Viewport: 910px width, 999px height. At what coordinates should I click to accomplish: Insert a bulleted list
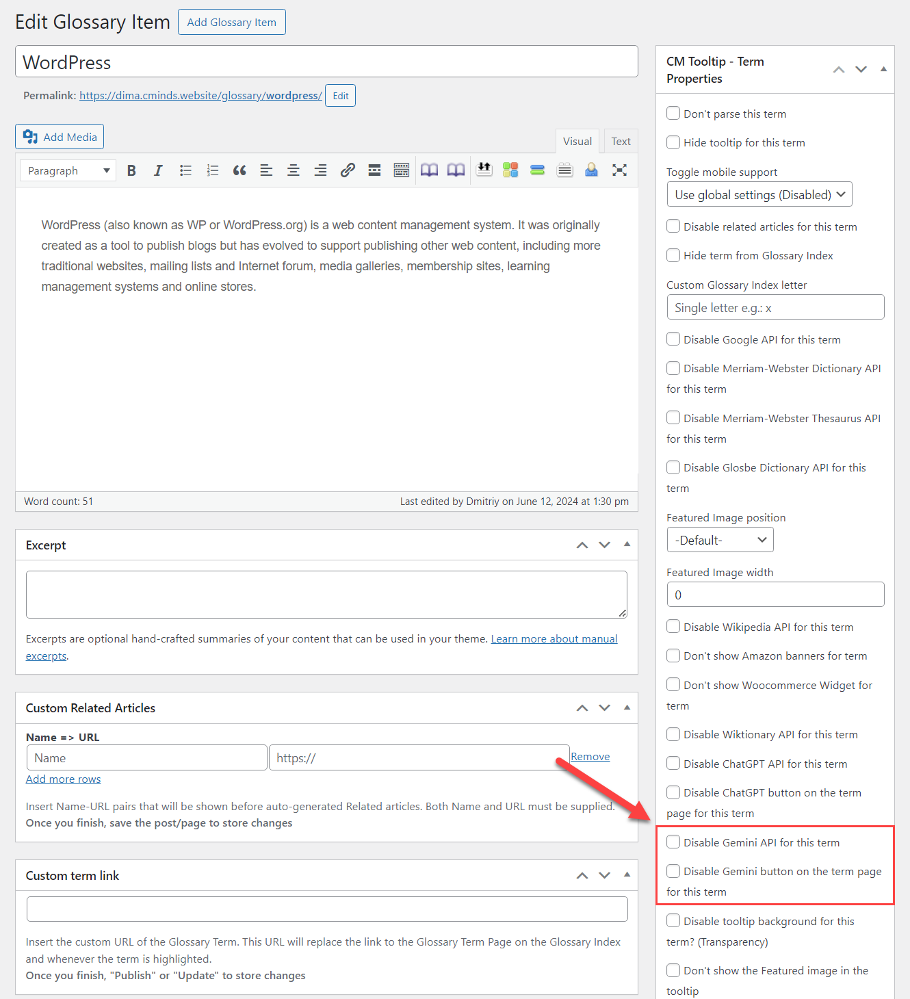(x=185, y=170)
